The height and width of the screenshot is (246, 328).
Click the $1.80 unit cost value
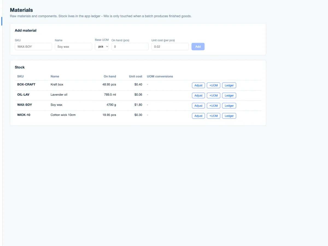pos(138,105)
